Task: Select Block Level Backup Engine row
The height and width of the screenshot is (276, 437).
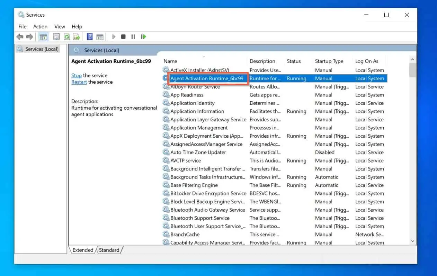Action: (274, 202)
